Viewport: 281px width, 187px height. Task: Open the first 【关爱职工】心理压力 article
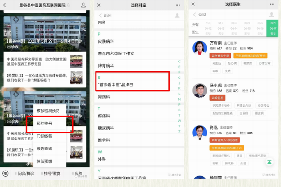(x=45, y=78)
